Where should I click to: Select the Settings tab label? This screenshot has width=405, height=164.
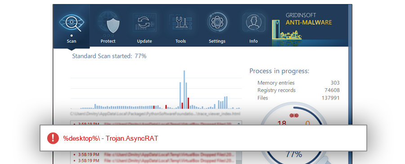[x=217, y=41]
